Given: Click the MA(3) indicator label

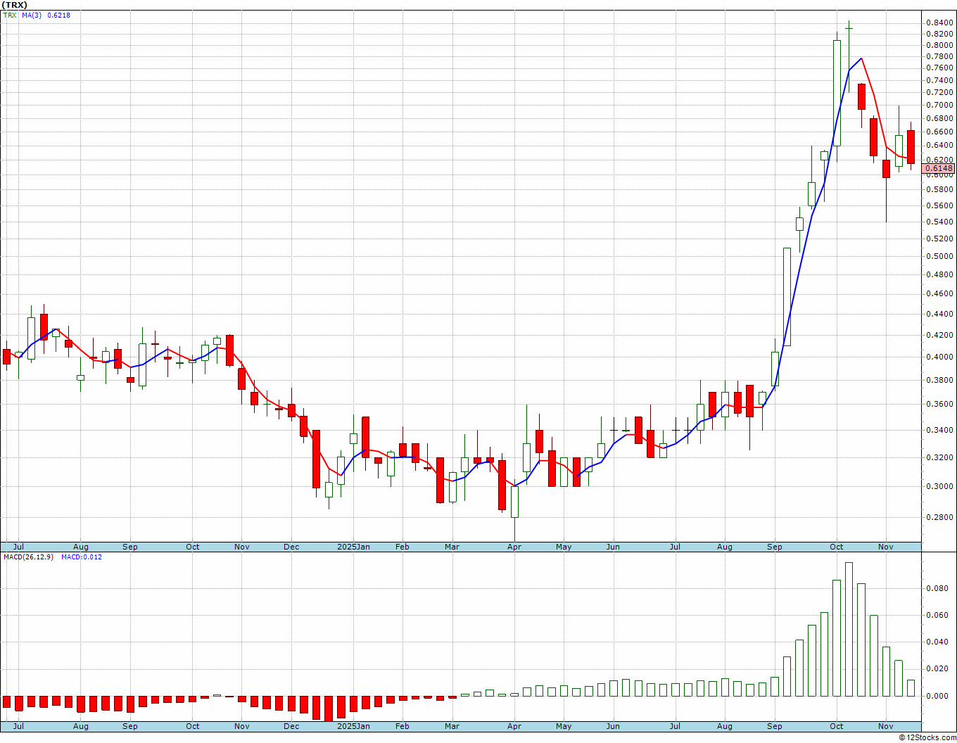Looking at the screenshot, I should [x=32, y=15].
